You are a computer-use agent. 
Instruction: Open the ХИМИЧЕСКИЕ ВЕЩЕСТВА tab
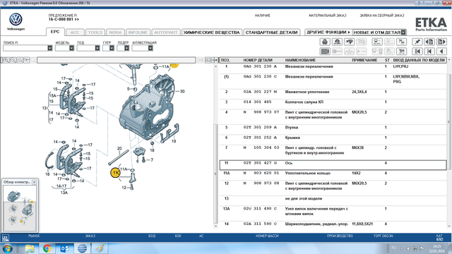point(212,32)
